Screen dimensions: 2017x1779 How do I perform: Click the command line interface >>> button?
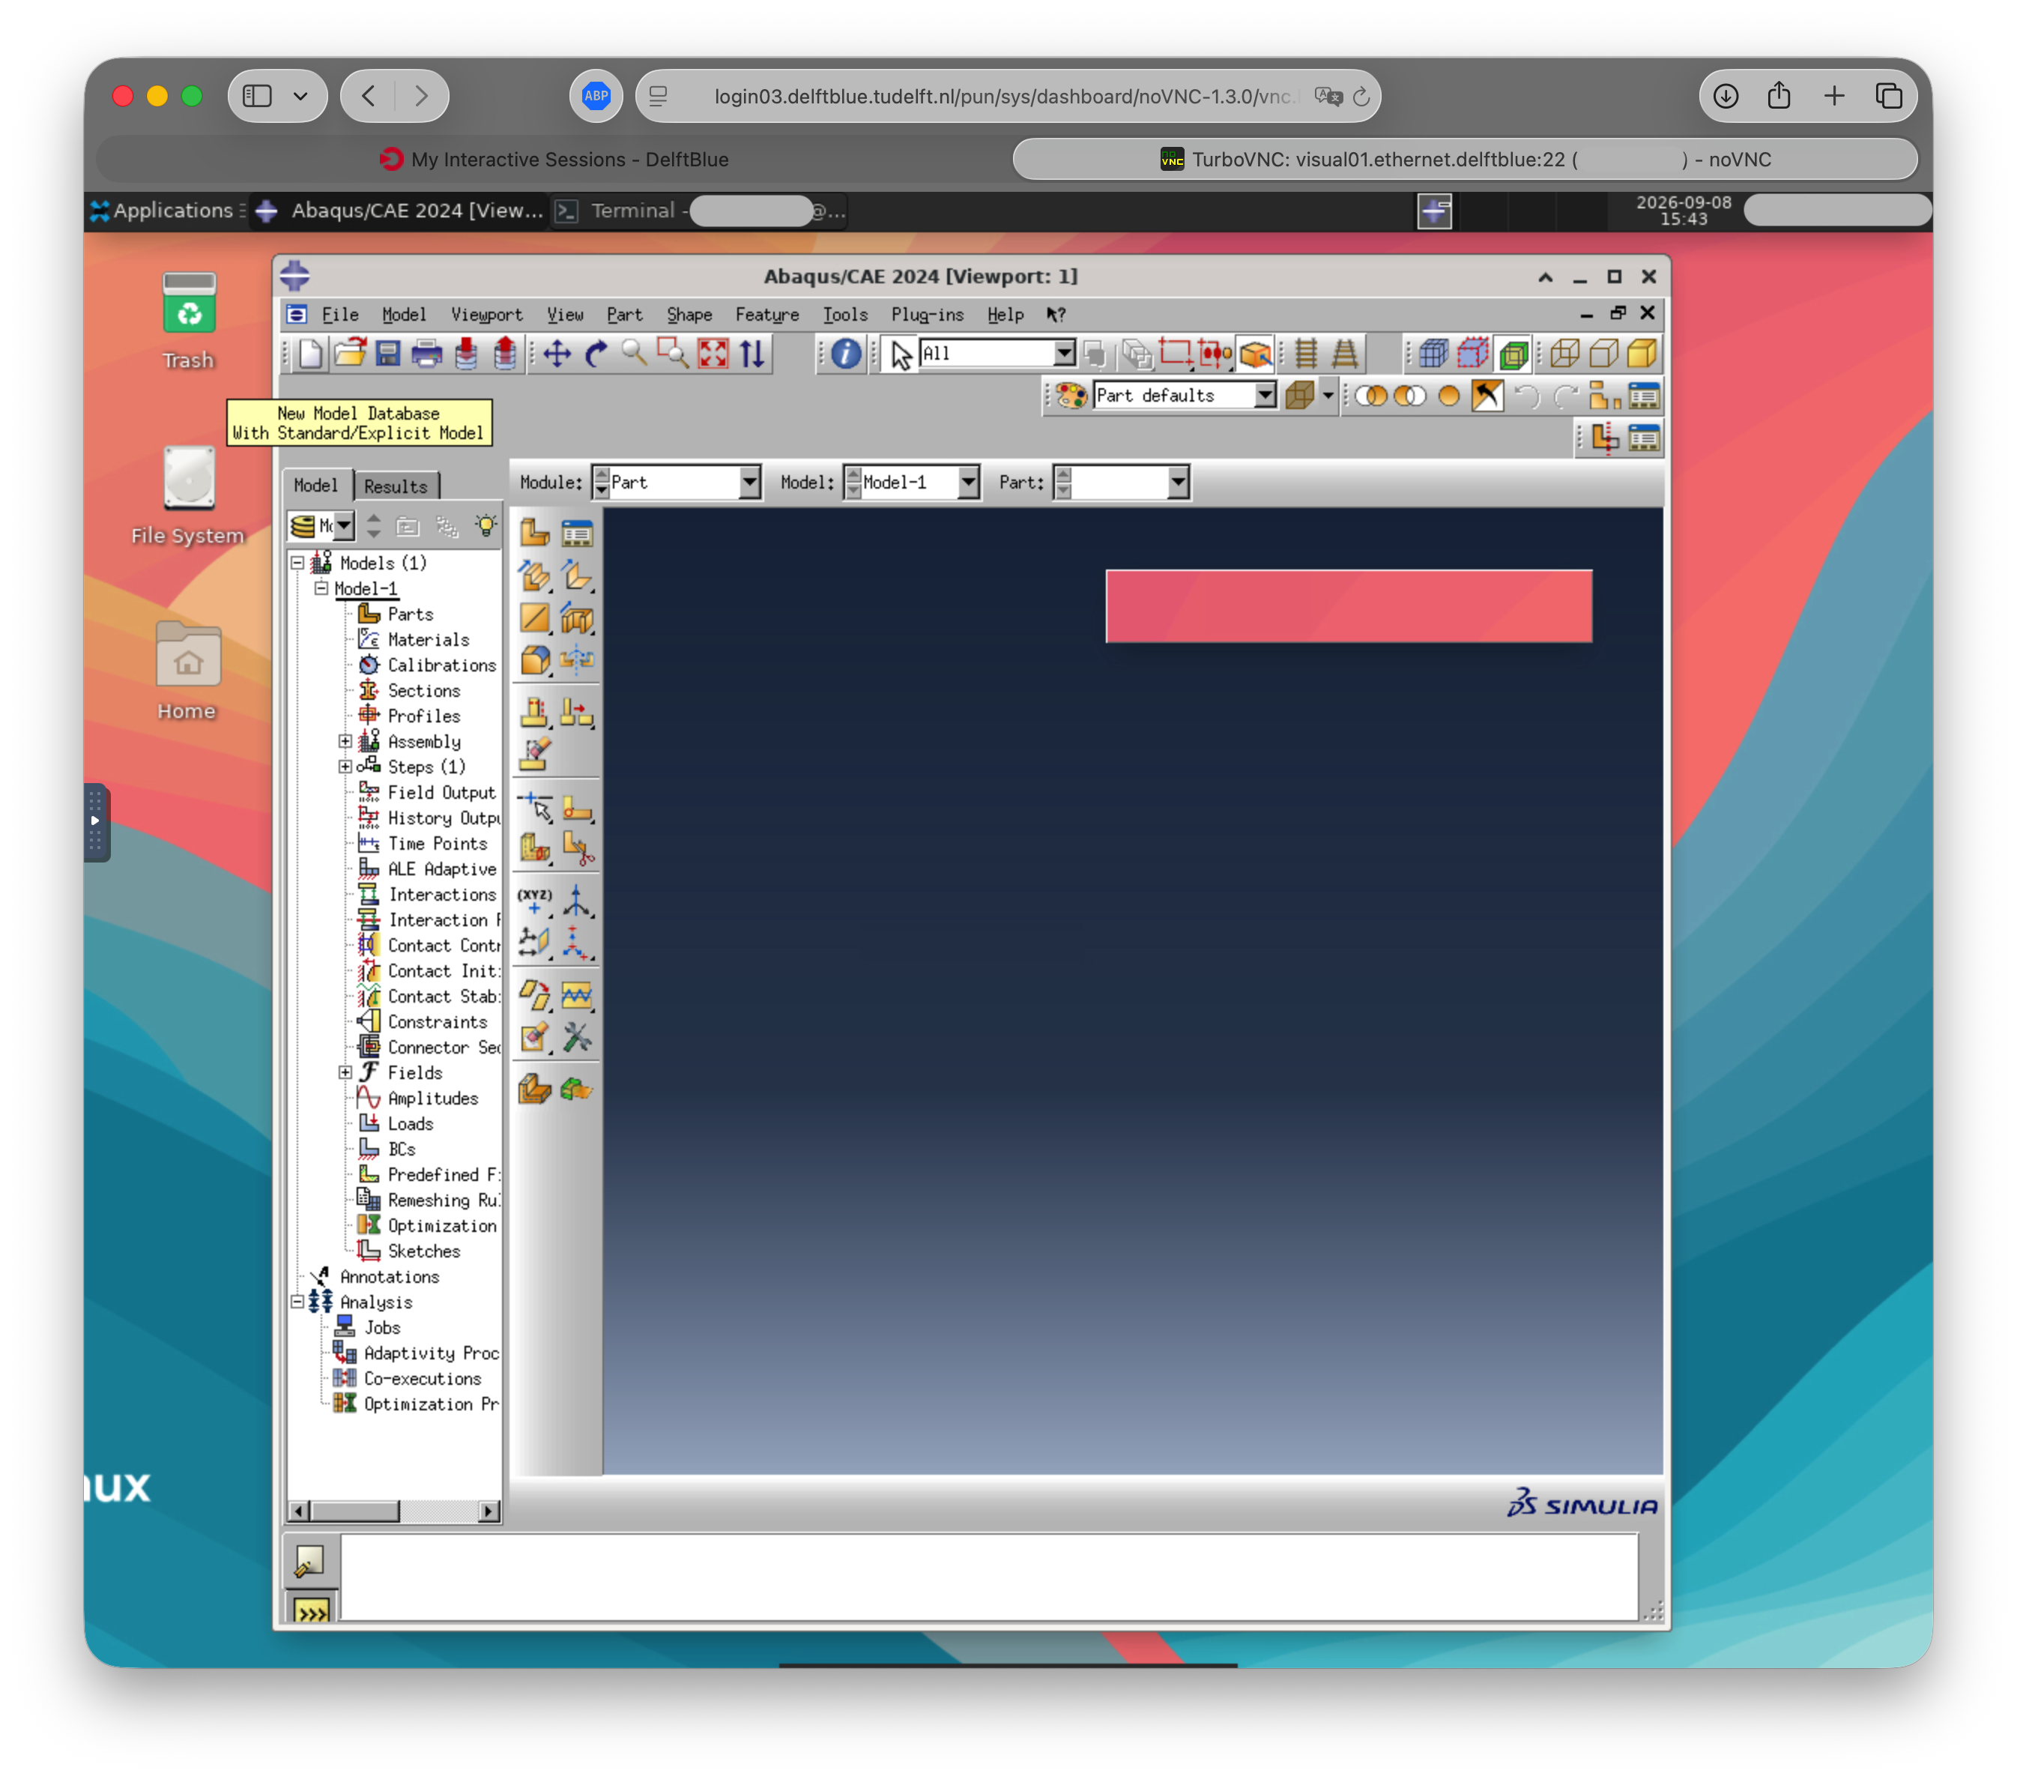(311, 1613)
